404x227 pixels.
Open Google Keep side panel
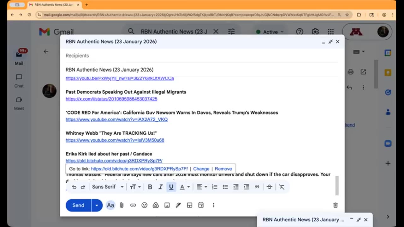[x=388, y=73]
